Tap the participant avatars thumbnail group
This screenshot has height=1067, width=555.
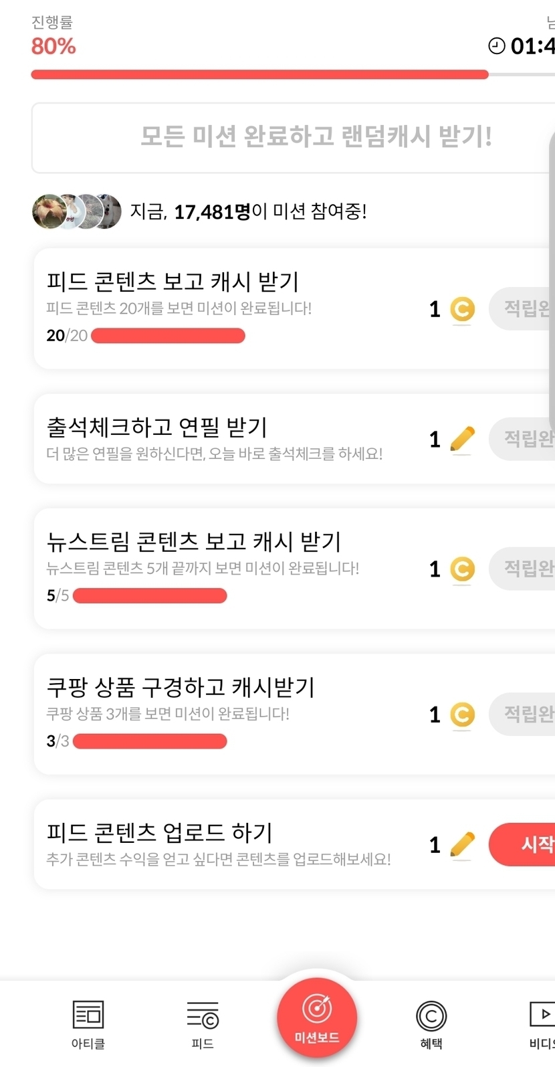pyautogui.click(x=77, y=211)
